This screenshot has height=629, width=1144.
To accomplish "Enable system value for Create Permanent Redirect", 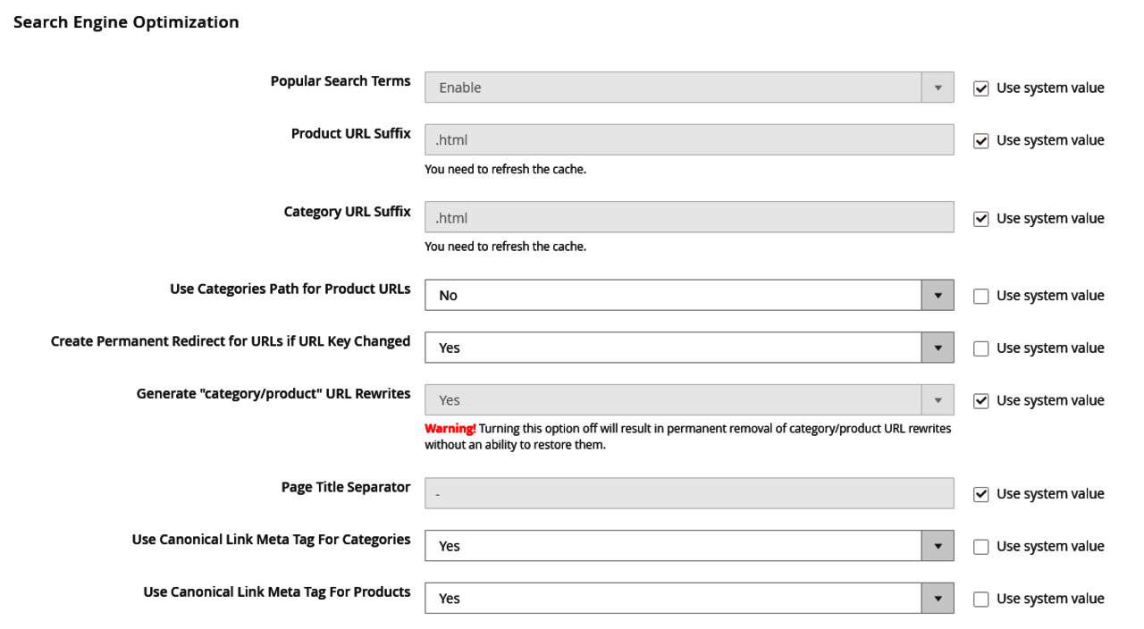I will [981, 348].
